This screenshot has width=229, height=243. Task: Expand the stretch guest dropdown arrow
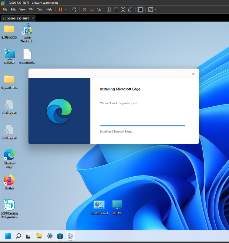(156, 10)
